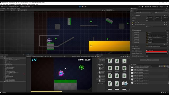Open the Layers dropdown

click(155, 7)
